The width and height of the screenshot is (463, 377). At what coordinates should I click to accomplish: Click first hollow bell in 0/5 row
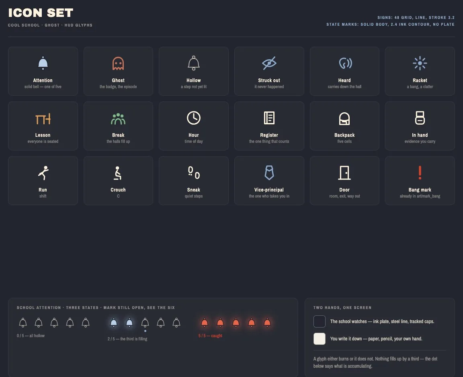[23, 323]
